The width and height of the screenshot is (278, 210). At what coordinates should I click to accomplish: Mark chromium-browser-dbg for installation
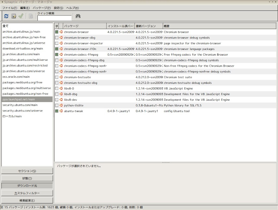56,37
